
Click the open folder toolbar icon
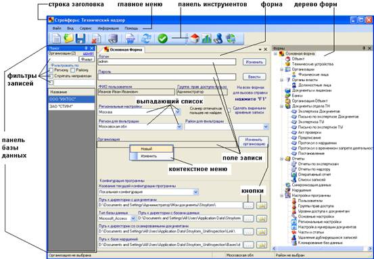[x=69, y=39]
